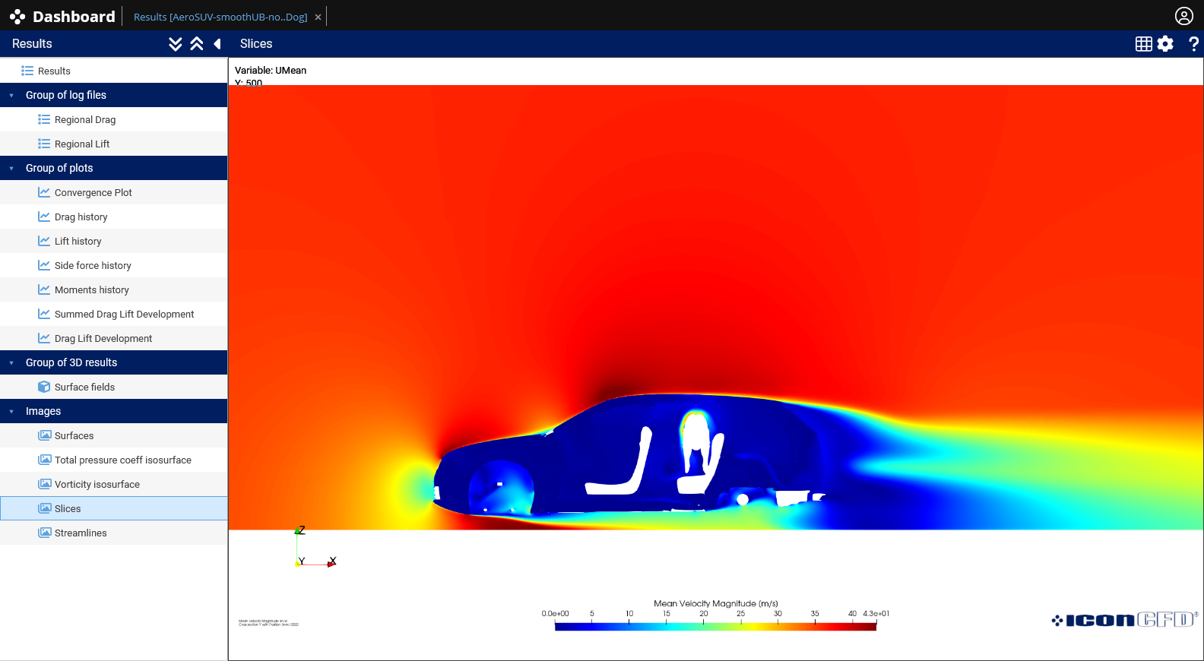The width and height of the screenshot is (1204, 661).
Task: Click the Vorticity isosurface image icon
Action: coord(45,484)
